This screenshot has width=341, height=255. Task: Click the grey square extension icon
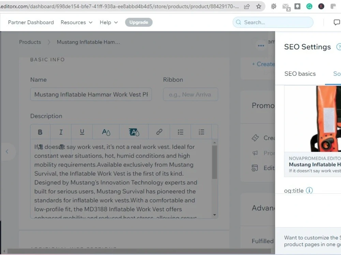[x=297, y=6]
